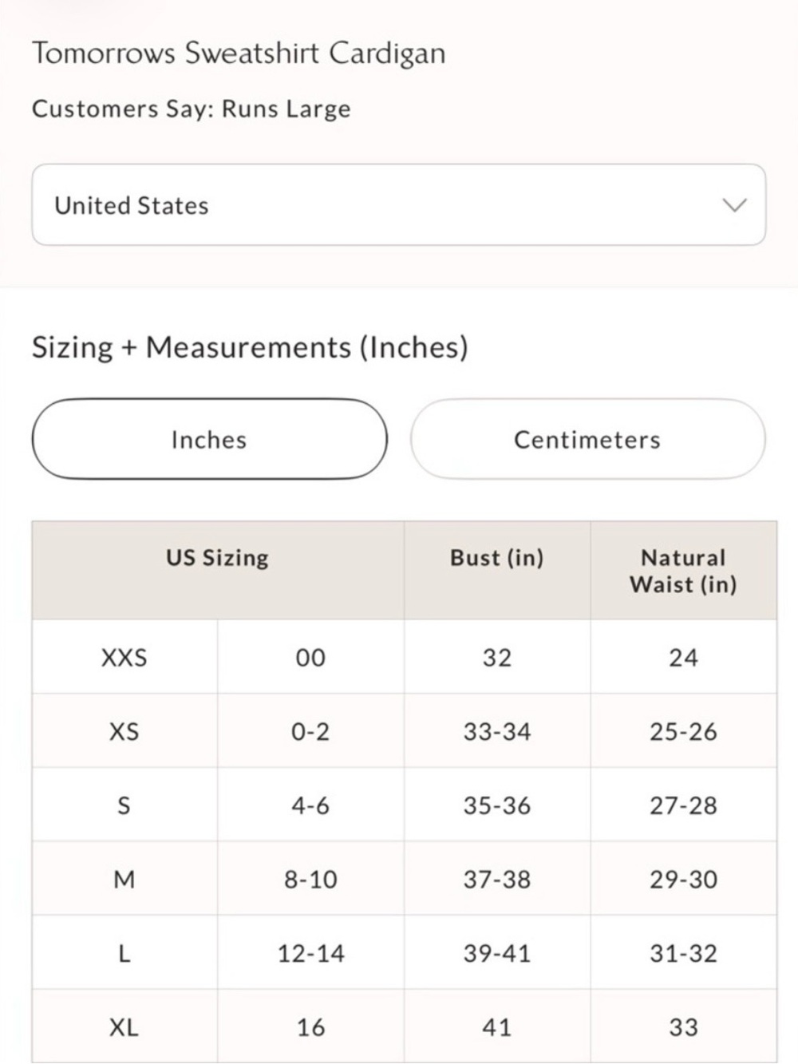
Task: Click the 39-41 bust measurement cell
Action: (497, 953)
